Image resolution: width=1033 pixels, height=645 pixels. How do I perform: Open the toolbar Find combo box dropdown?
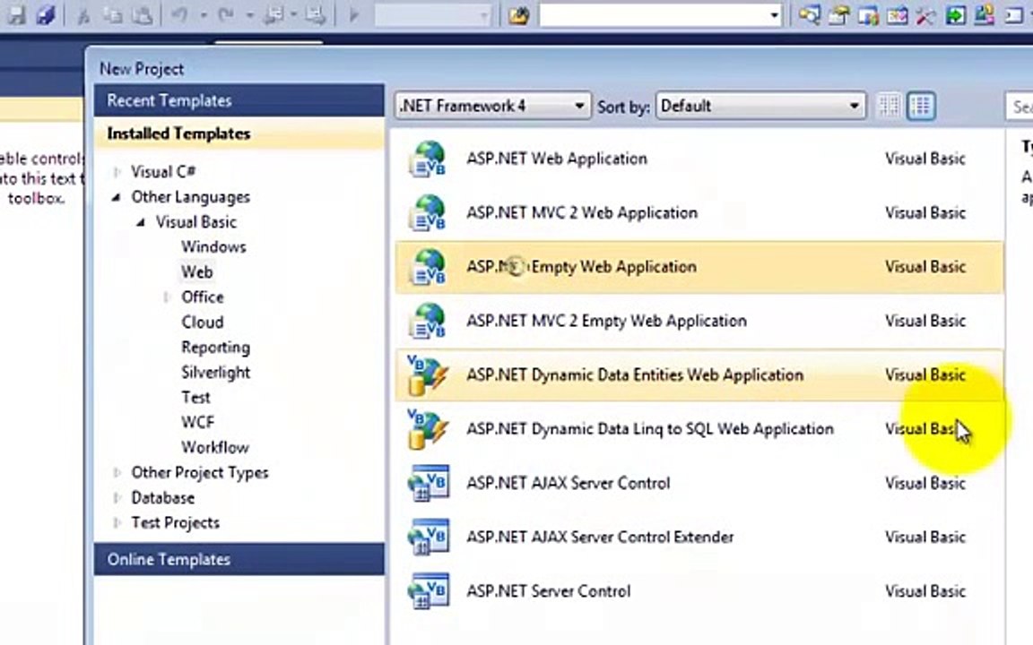(775, 14)
